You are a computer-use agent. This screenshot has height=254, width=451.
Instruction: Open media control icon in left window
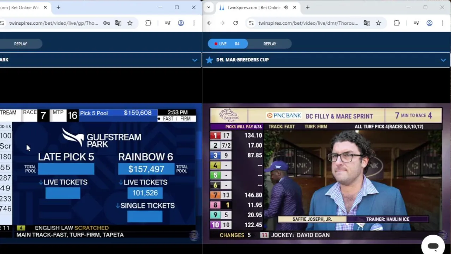point(168,23)
